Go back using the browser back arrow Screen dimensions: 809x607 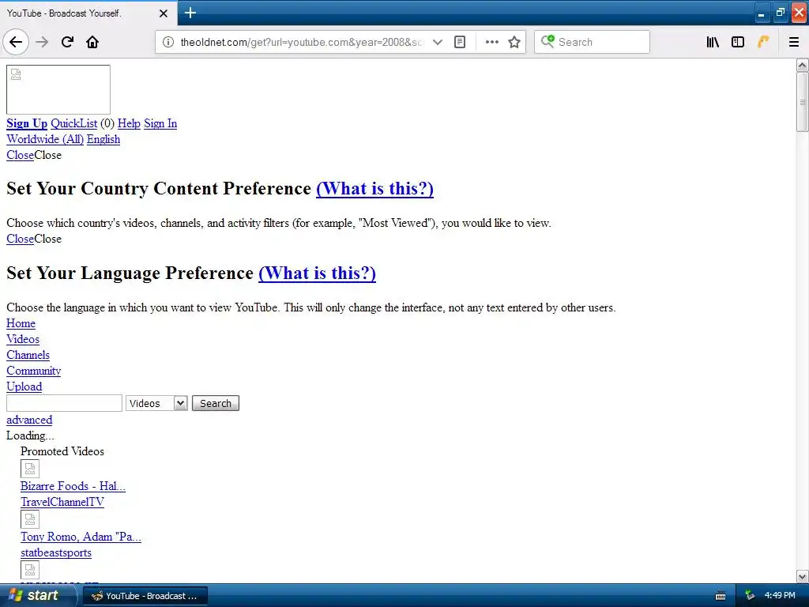pyautogui.click(x=16, y=42)
